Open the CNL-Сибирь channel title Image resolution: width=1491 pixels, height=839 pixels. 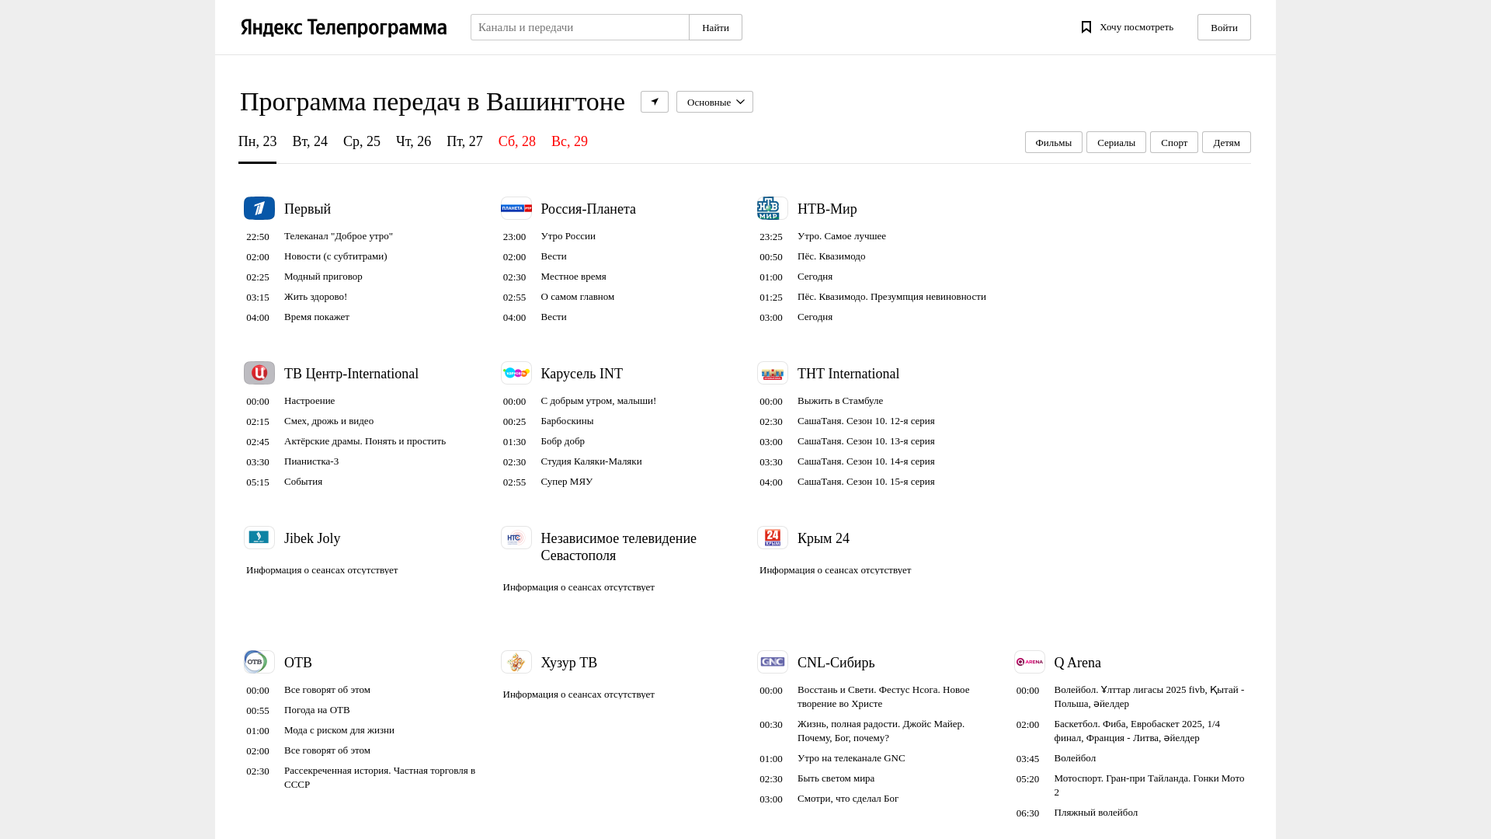click(836, 663)
